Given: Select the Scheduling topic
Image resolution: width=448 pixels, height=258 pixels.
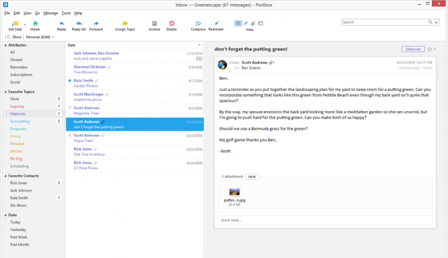Looking at the screenshot, I should point(19,166).
